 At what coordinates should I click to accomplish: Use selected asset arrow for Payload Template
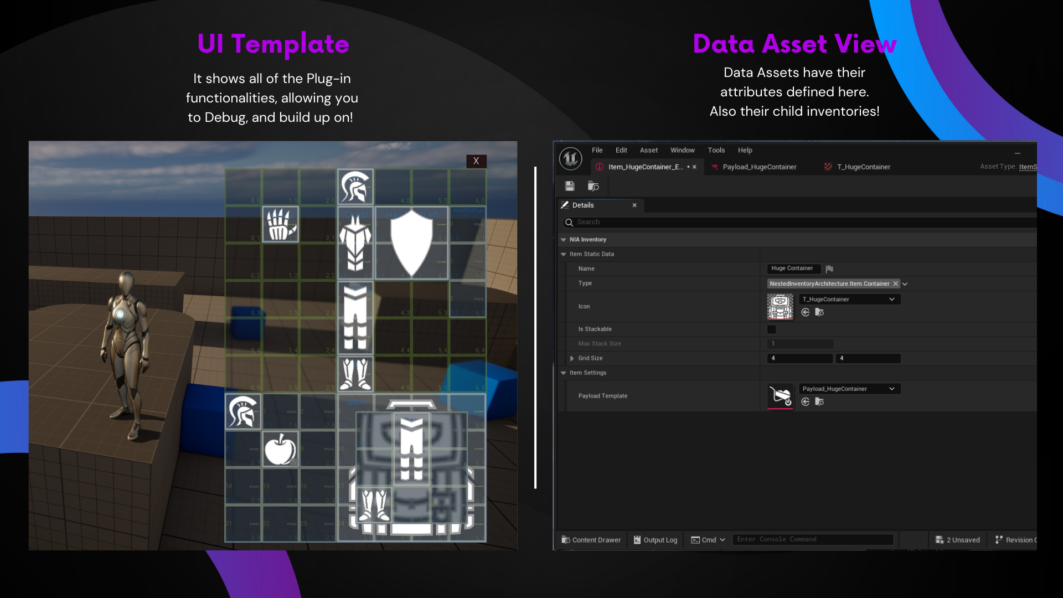(x=806, y=402)
